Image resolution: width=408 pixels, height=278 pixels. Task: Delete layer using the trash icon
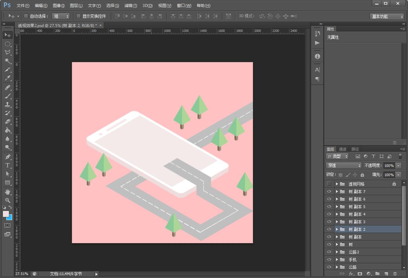(x=395, y=273)
